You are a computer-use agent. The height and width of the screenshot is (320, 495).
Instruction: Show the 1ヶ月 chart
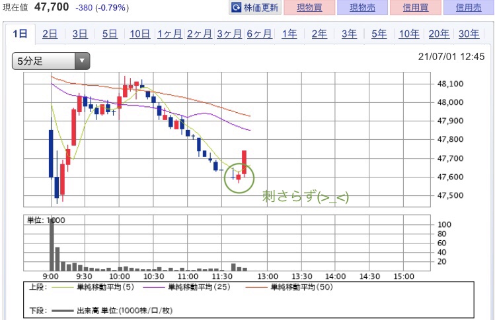170,34
